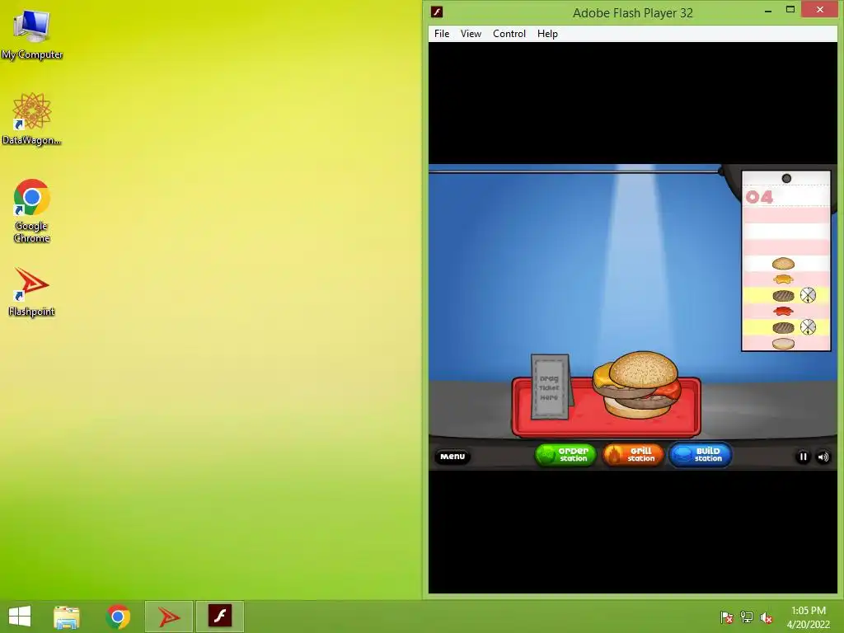Switch to Flash Player in the taskbar

[x=219, y=617]
